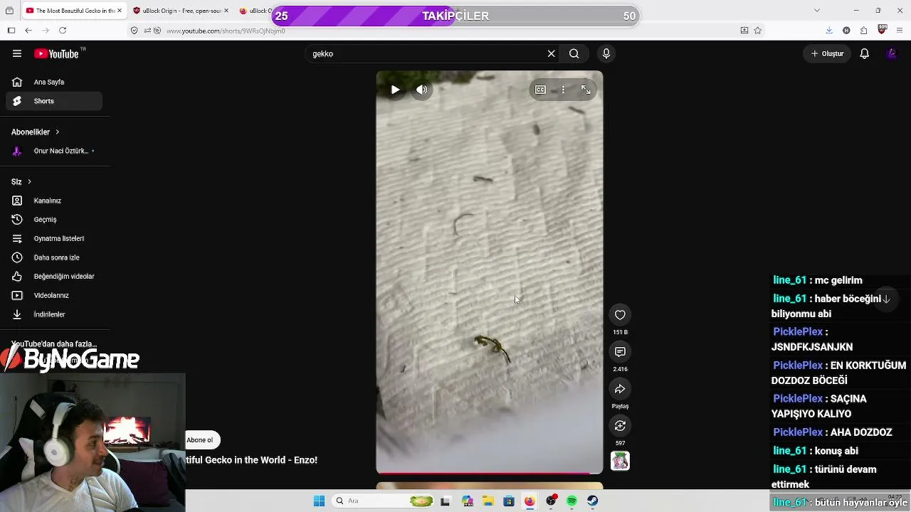Image resolution: width=911 pixels, height=512 pixels.
Task: Open Oynatma listeleri playlists
Action: [x=54, y=238]
